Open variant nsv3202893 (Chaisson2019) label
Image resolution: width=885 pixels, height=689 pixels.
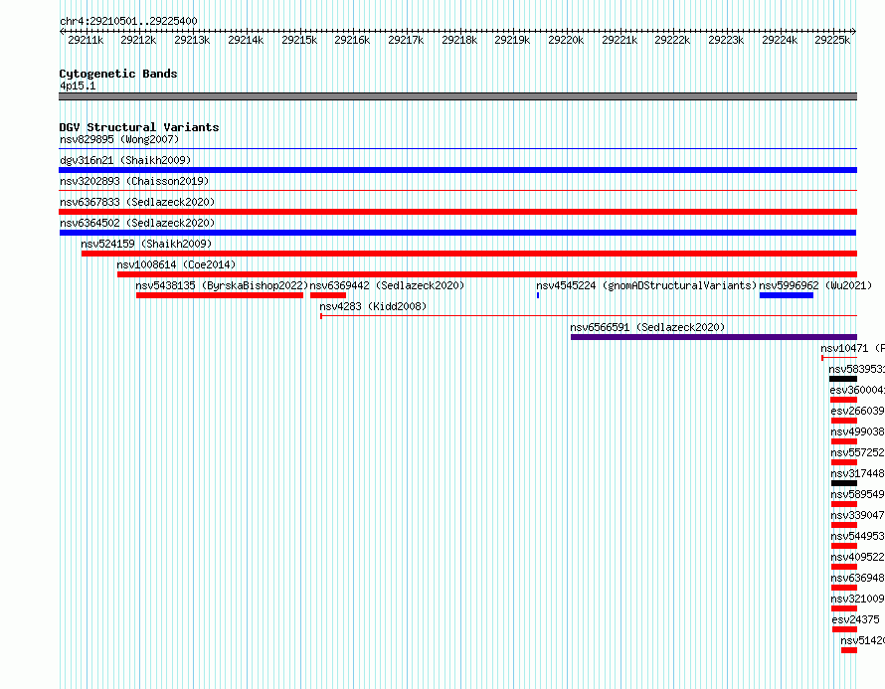click(x=134, y=181)
